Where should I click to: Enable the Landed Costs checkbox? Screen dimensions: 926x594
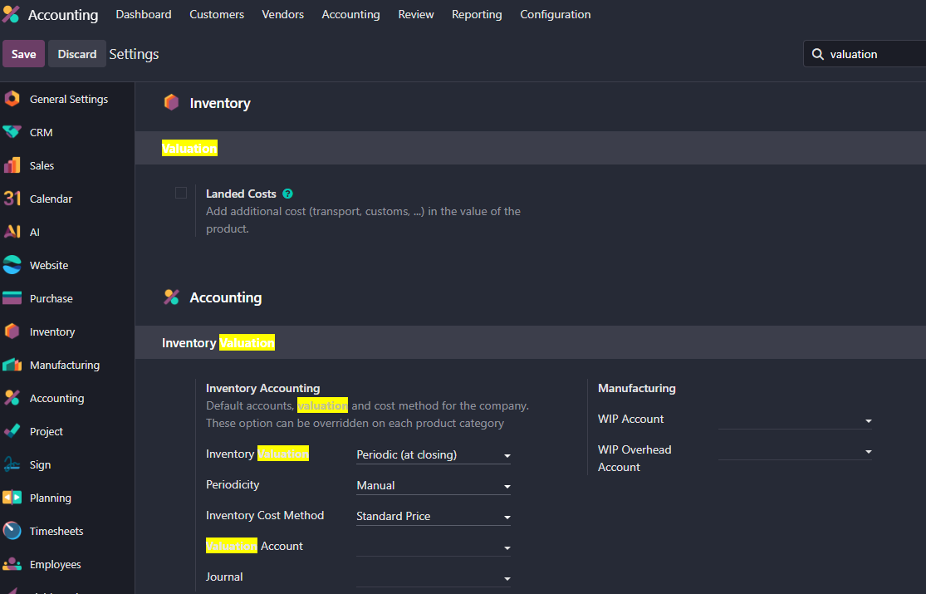click(181, 193)
